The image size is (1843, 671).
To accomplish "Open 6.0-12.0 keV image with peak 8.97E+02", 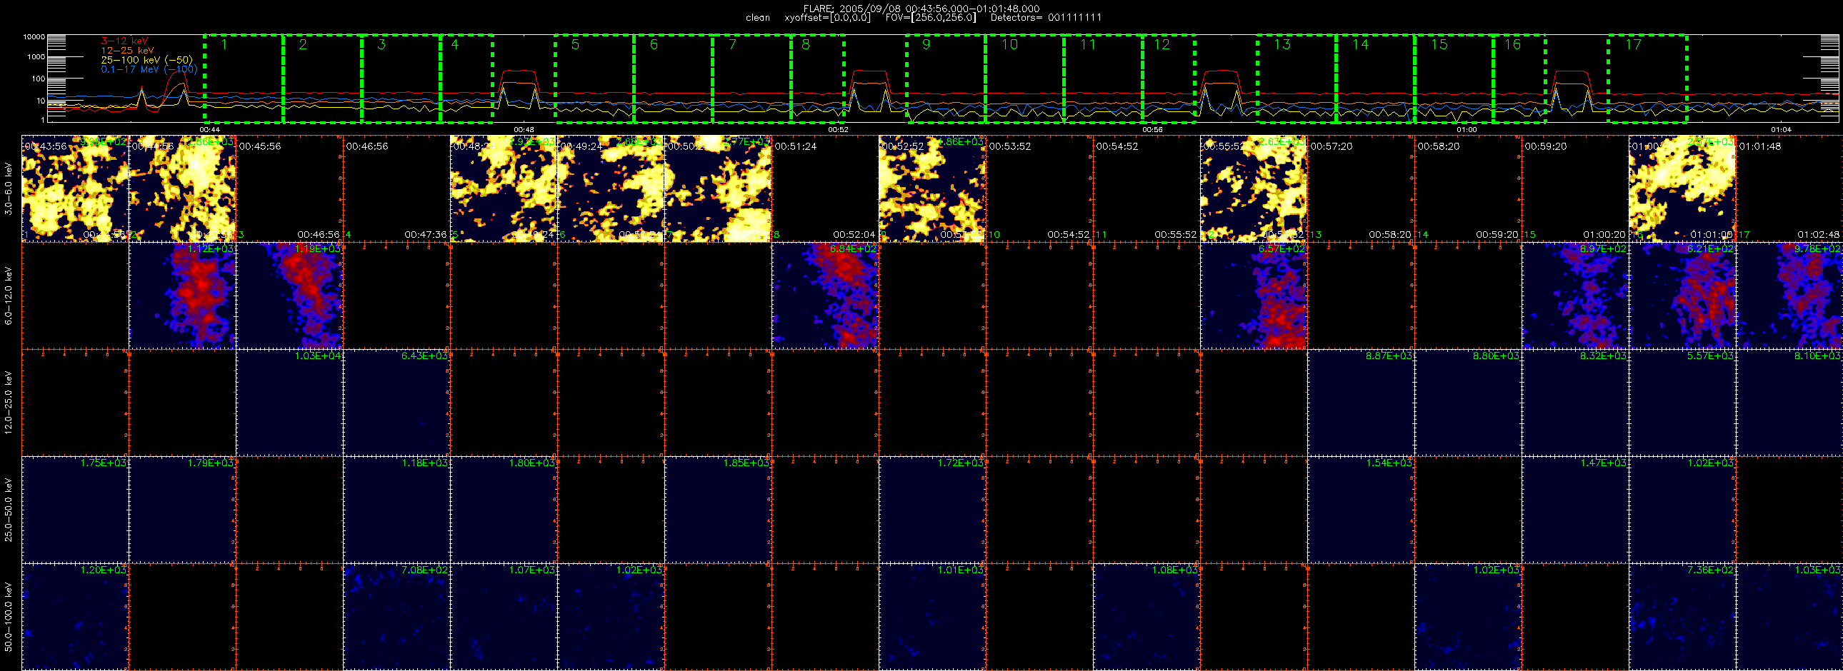I will click(1575, 296).
